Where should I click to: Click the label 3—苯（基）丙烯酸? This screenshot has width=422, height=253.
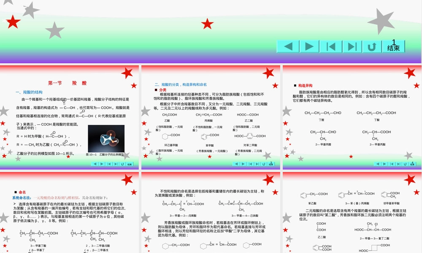pos(357,204)
